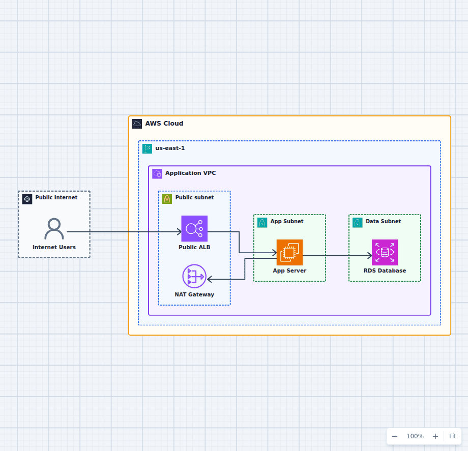Select the "App Subnet" label

287,221
